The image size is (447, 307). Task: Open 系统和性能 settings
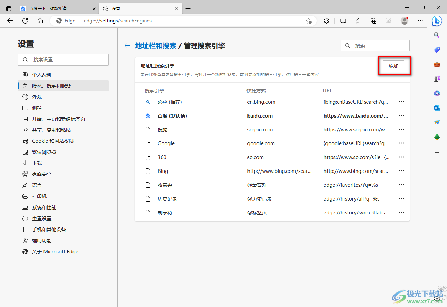(x=63, y=207)
